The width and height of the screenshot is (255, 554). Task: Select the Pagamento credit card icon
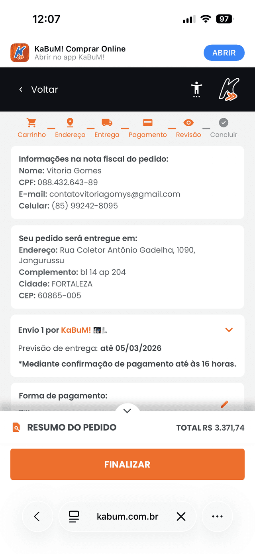148,123
